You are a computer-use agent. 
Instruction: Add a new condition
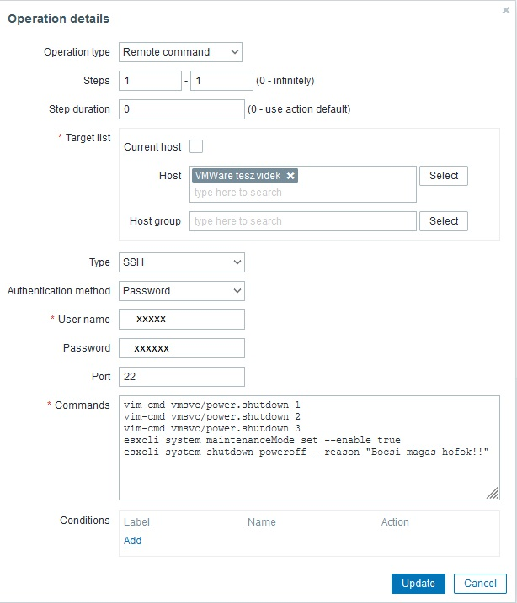(132, 541)
